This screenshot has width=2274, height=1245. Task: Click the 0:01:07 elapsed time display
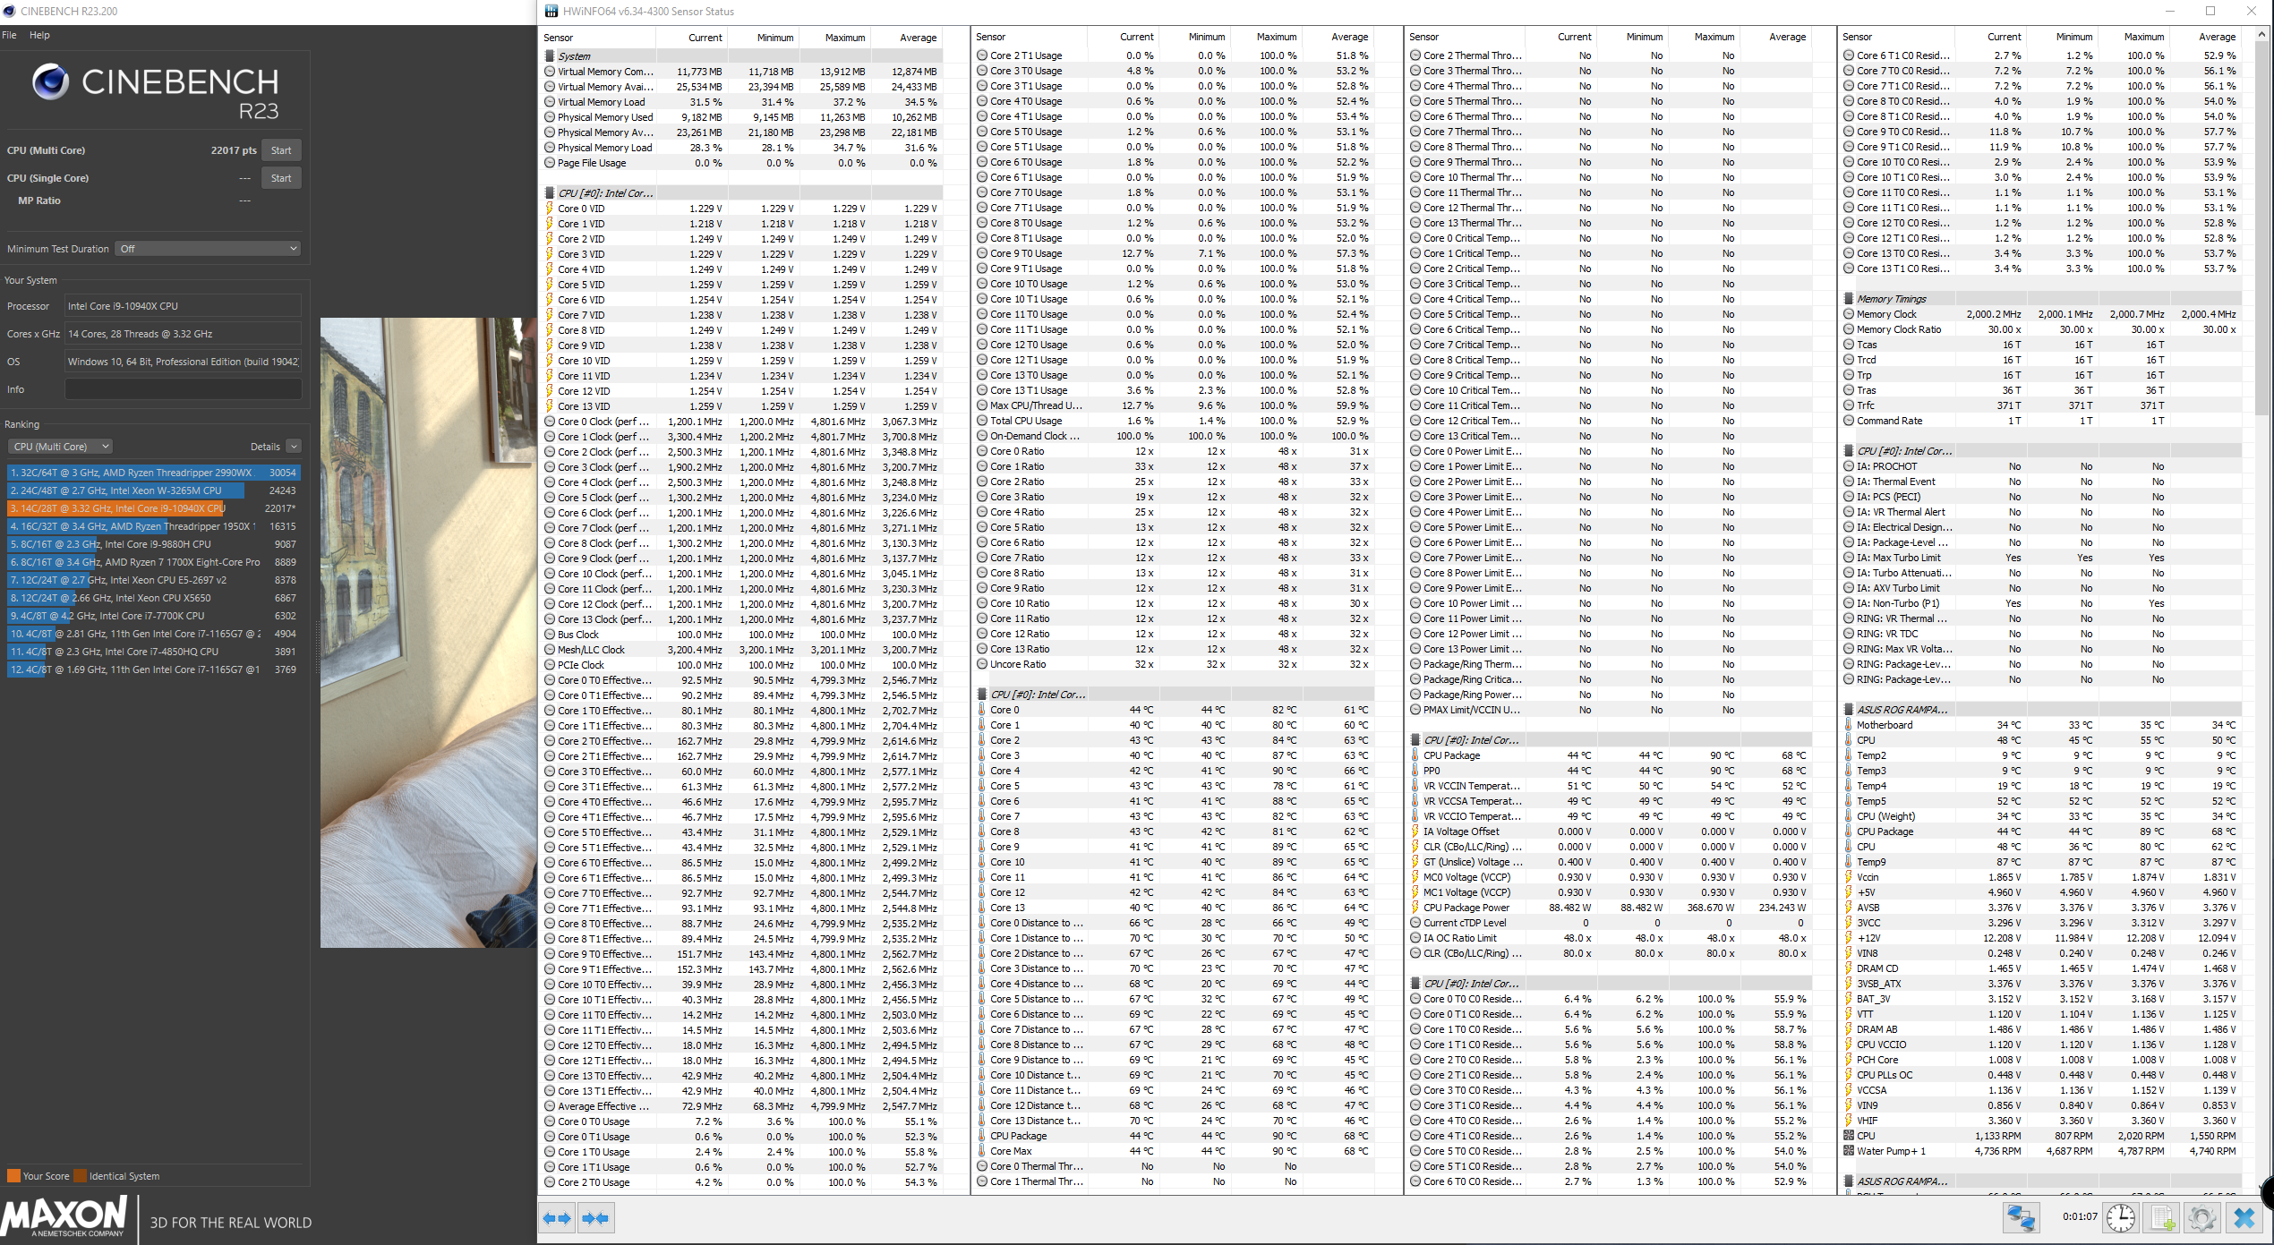[2080, 1216]
